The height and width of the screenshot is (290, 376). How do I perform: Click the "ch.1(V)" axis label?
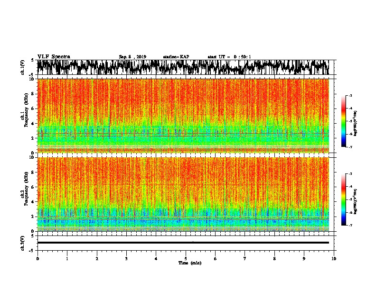coord(22,67)
